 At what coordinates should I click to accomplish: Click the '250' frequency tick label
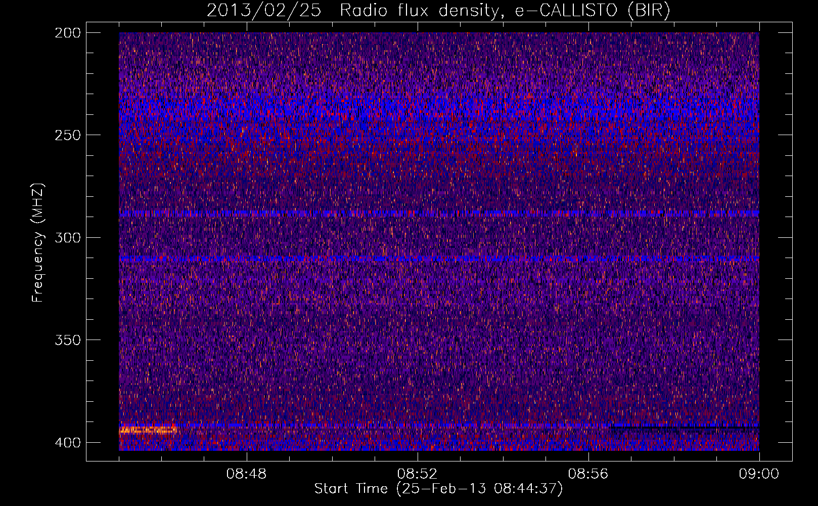pos(67,135)
